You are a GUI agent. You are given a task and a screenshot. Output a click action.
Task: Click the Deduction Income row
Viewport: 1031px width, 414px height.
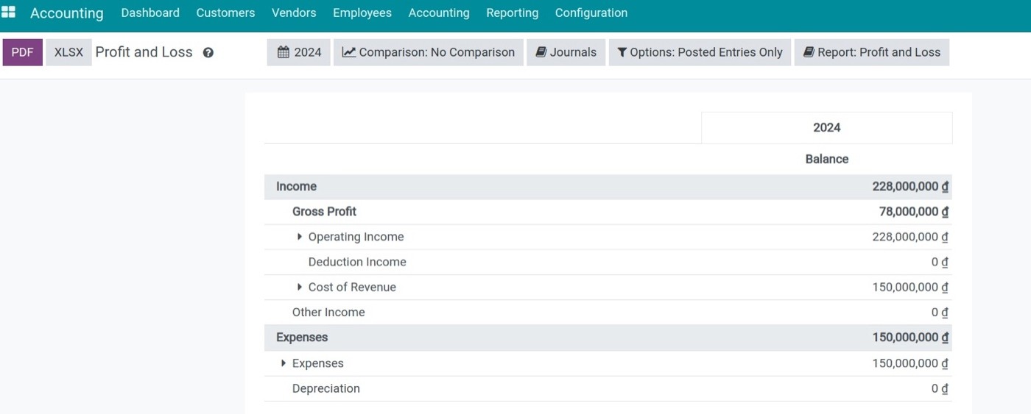[x=608, y=262]
